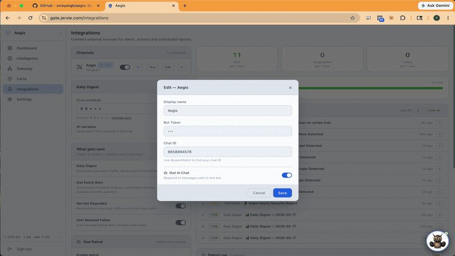Delete the Aegis channel with X
The width and height of the screenshot is (455, 256).
(x=181, y=67)
